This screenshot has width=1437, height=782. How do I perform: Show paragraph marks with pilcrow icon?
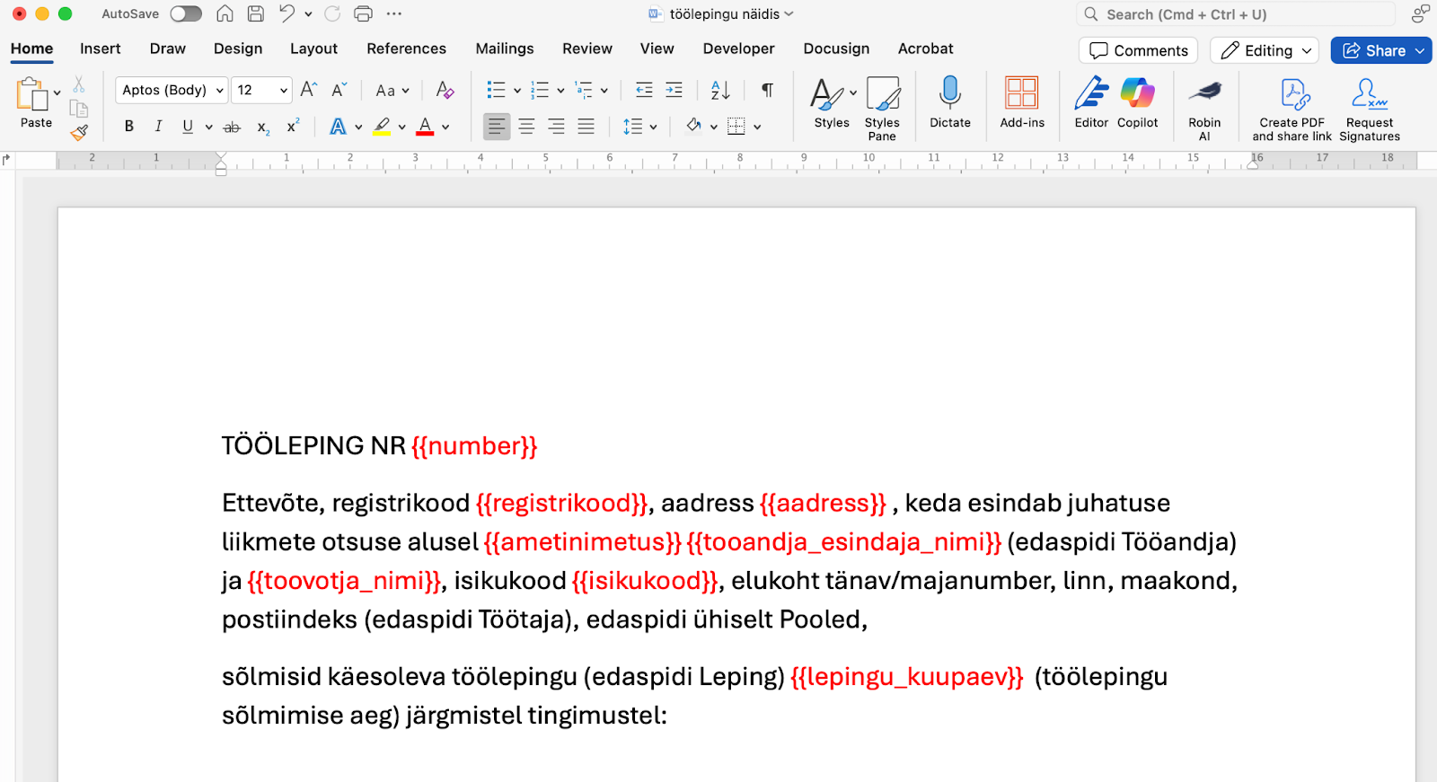[767, 90]
